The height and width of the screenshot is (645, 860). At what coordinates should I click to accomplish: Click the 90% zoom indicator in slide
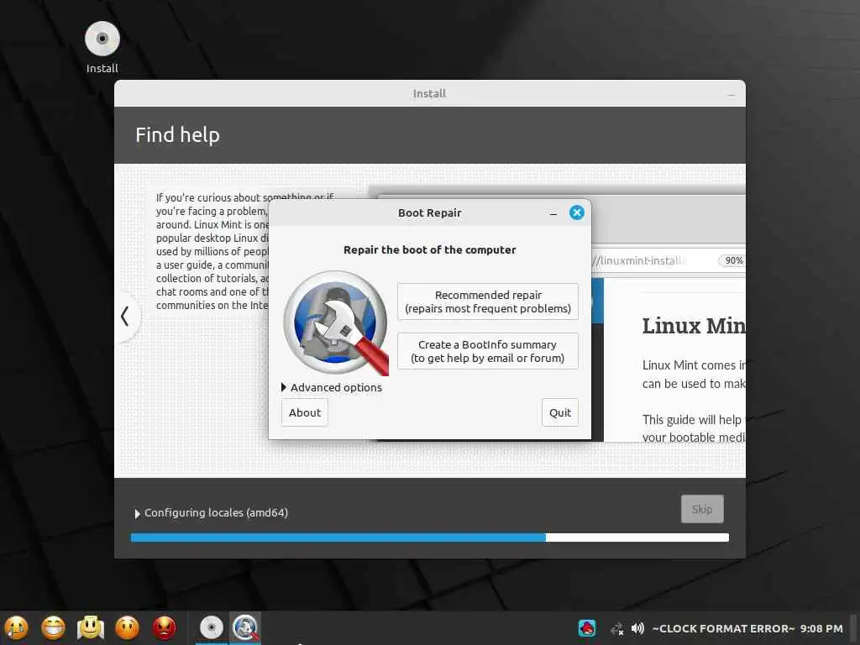click(x=732, y=260)
